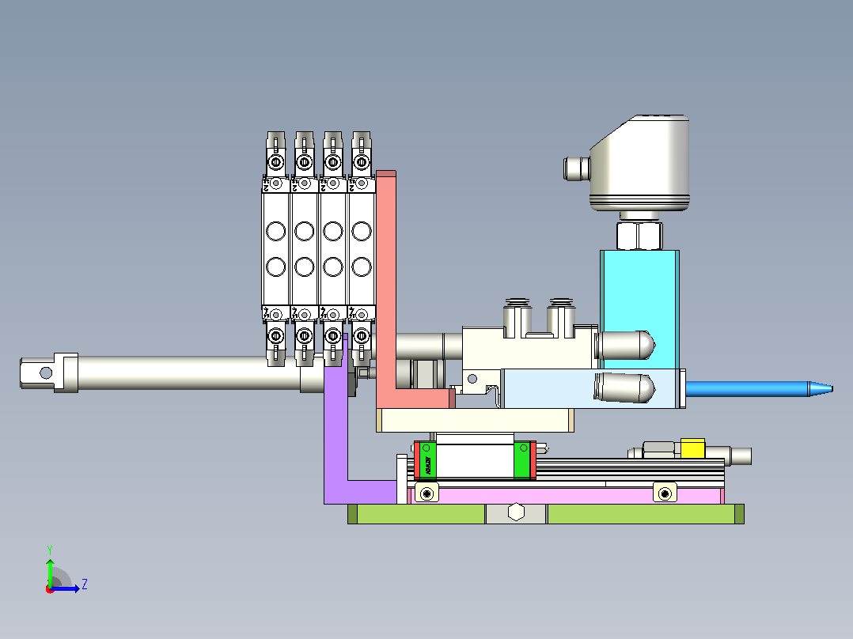Click the hex nut below the gray housing
Screen dimensions: 853x639
pyautogui.click(x=639, y=235)
